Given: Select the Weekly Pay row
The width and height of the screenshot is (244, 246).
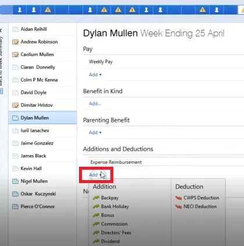Looking at the screenshot, I should [x=164, y=62].
